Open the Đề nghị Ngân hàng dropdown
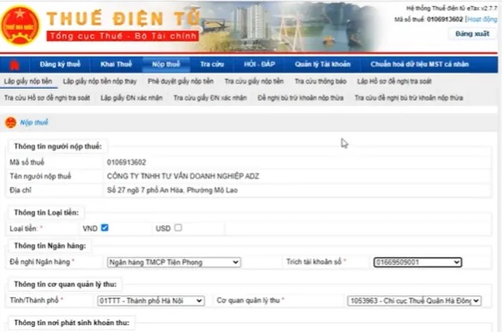 (x=174, y=262)
